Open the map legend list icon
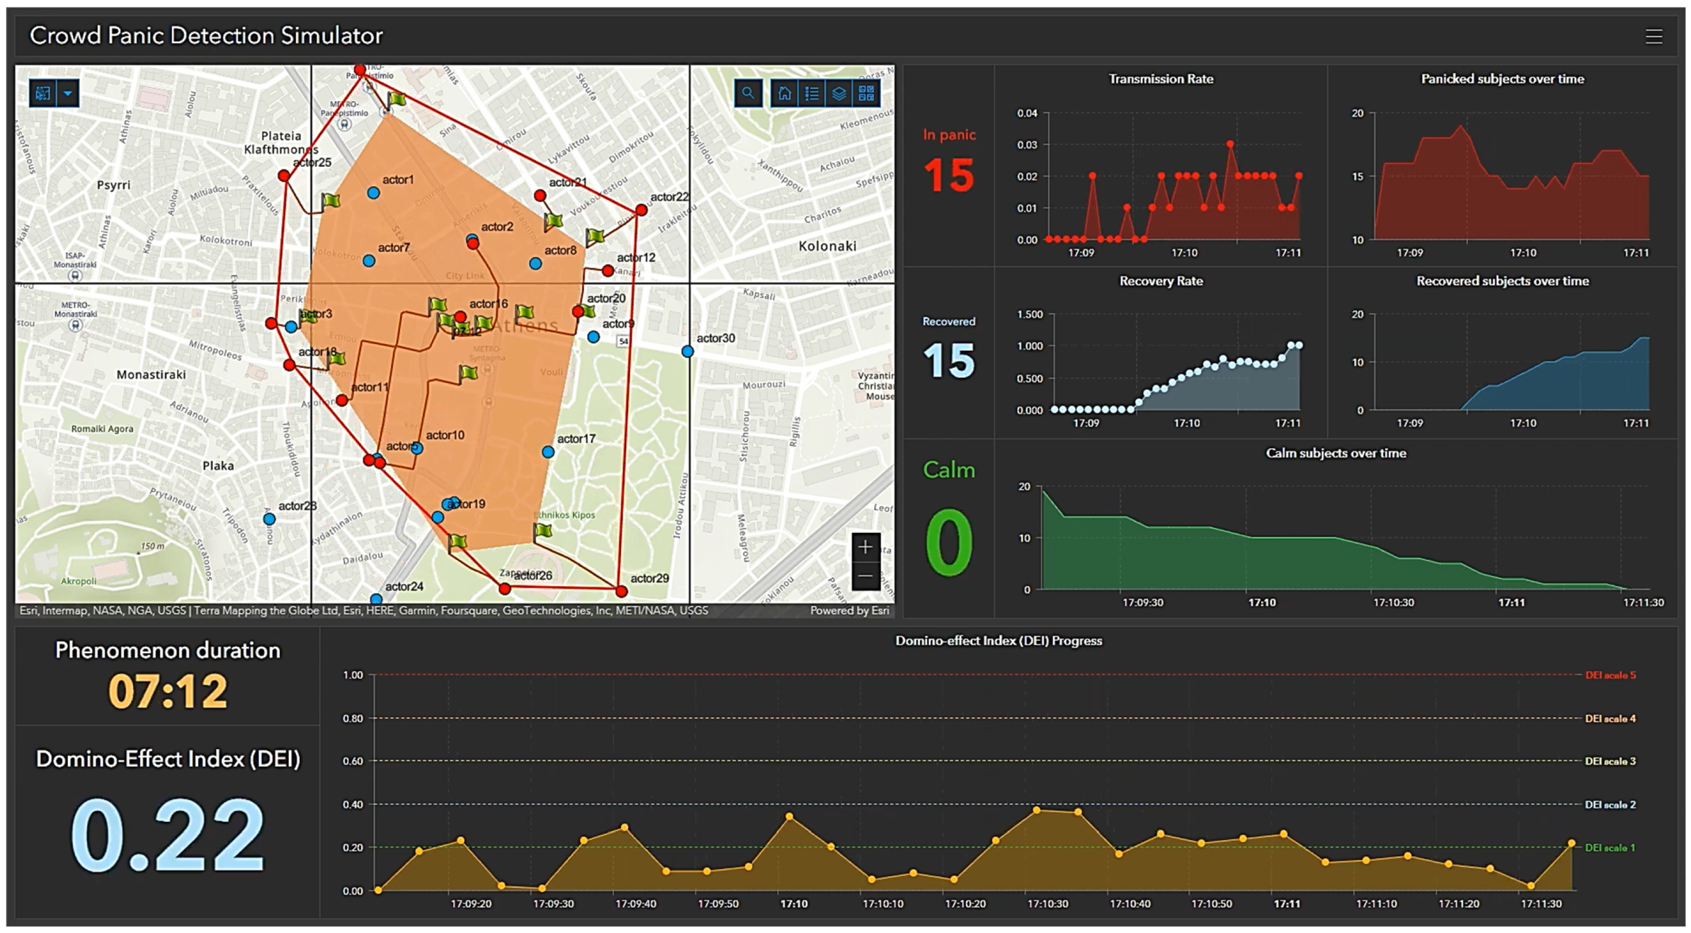The height and width of the screenshot is (933, 1691). [812, 93]
